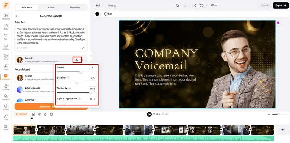Split the clip using timeline split icon
The height and width of the screenshot is (143, 290).
click(x=40, y=114)
